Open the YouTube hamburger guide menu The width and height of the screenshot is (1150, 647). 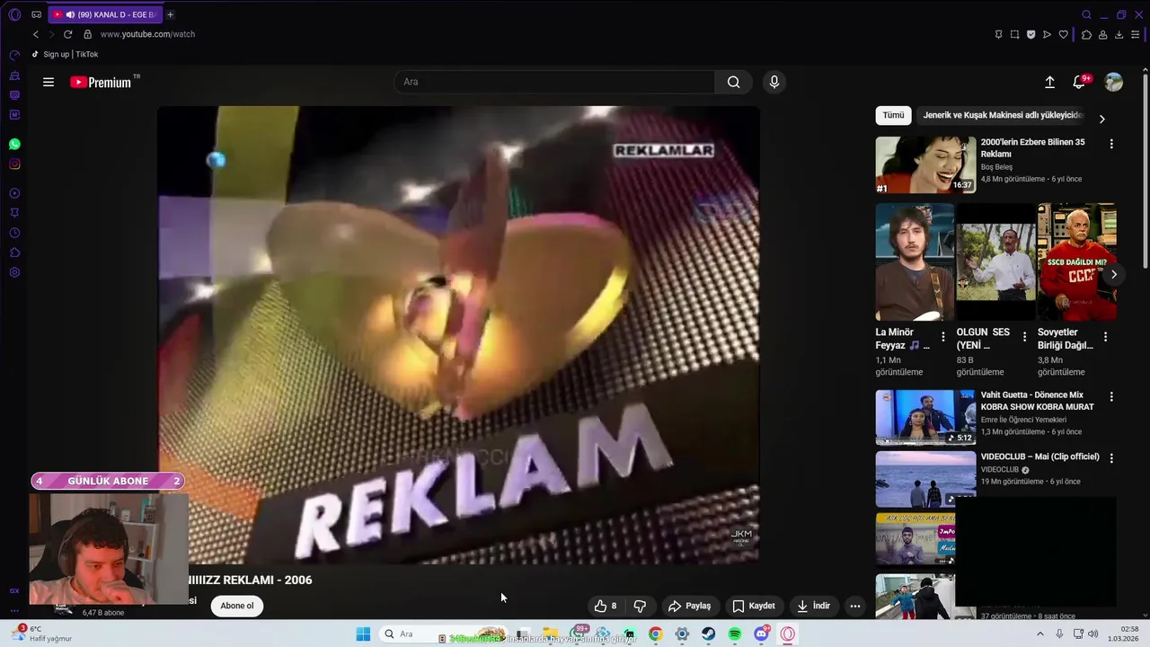(x=49, y=82)
